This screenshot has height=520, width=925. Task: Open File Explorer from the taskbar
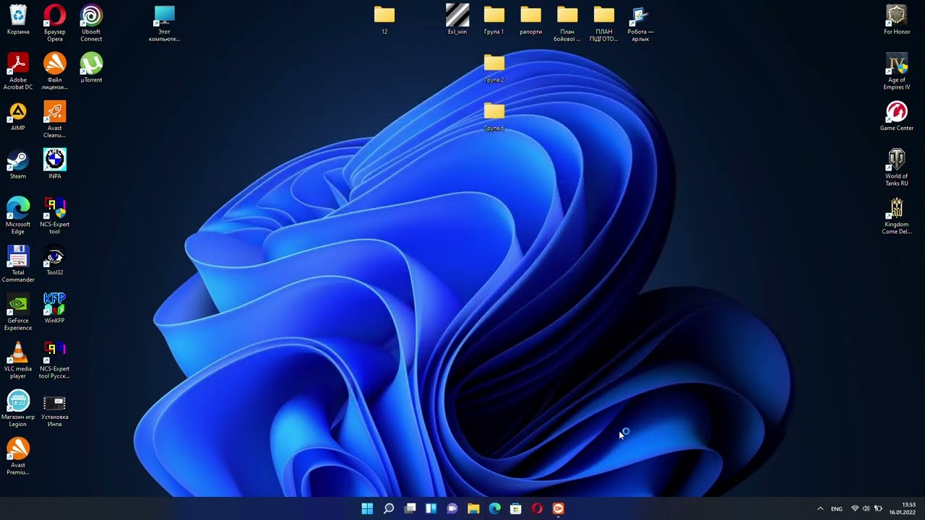pyautogui.click(x=473, y=508)
